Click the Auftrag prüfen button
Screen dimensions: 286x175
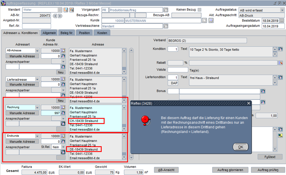tap(268, 170)
